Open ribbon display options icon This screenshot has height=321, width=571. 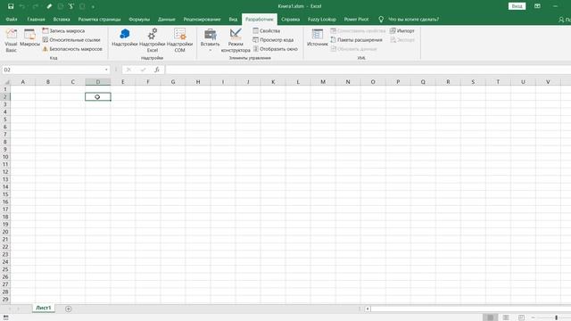[x=537, y=6]
